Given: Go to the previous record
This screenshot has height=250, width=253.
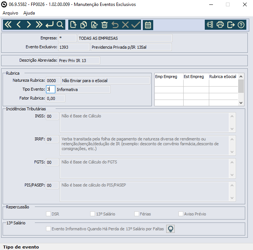Looking at the screenshot, I should [x=19, y=25].
